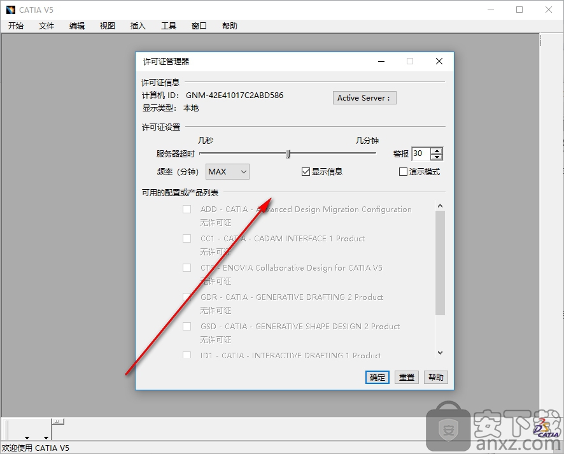Click the CC1 - CATIA - CADAM INTERFACE text

click(x=283, y=239)
